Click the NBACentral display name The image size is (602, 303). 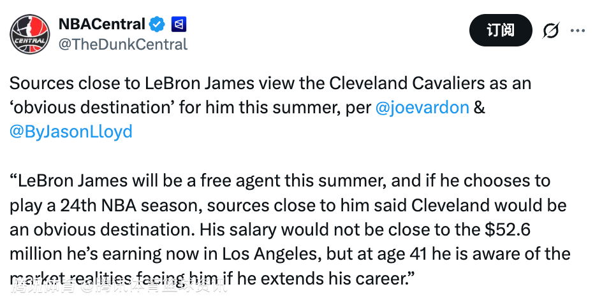101,24
